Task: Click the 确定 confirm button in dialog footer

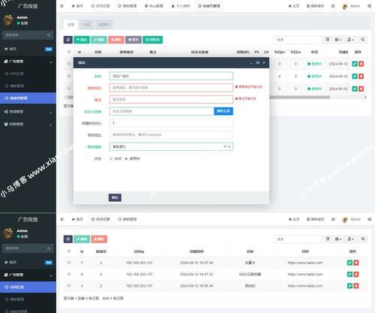Action: click(x=115, y=197)
